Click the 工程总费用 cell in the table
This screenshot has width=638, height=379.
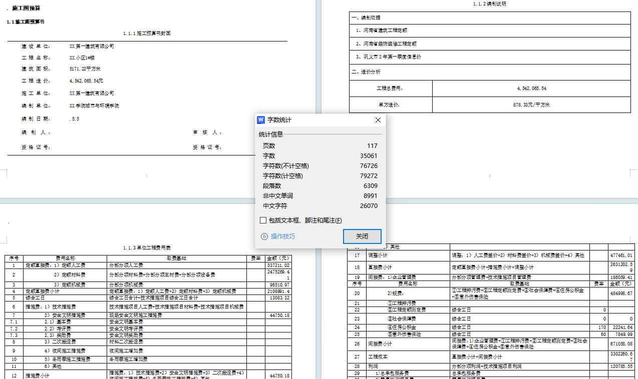tap(390, 88)
